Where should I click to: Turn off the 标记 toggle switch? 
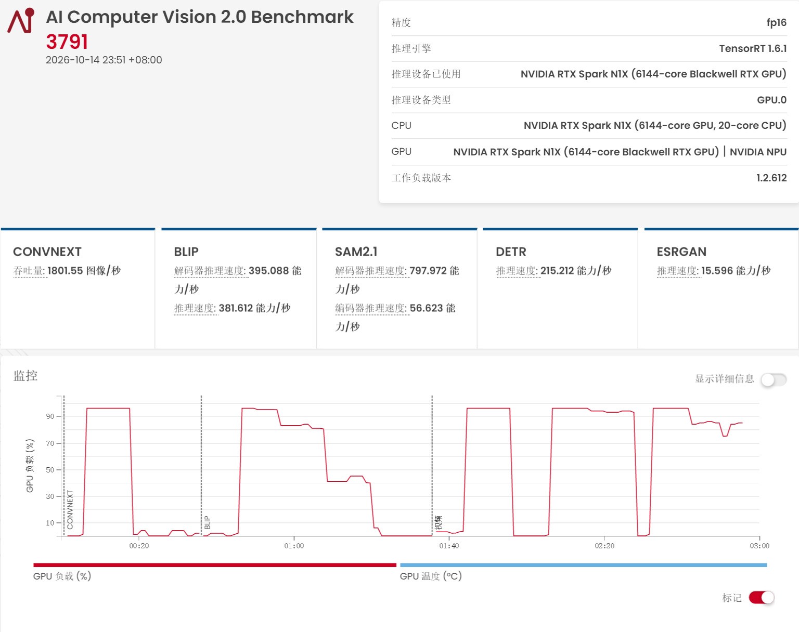762,598
